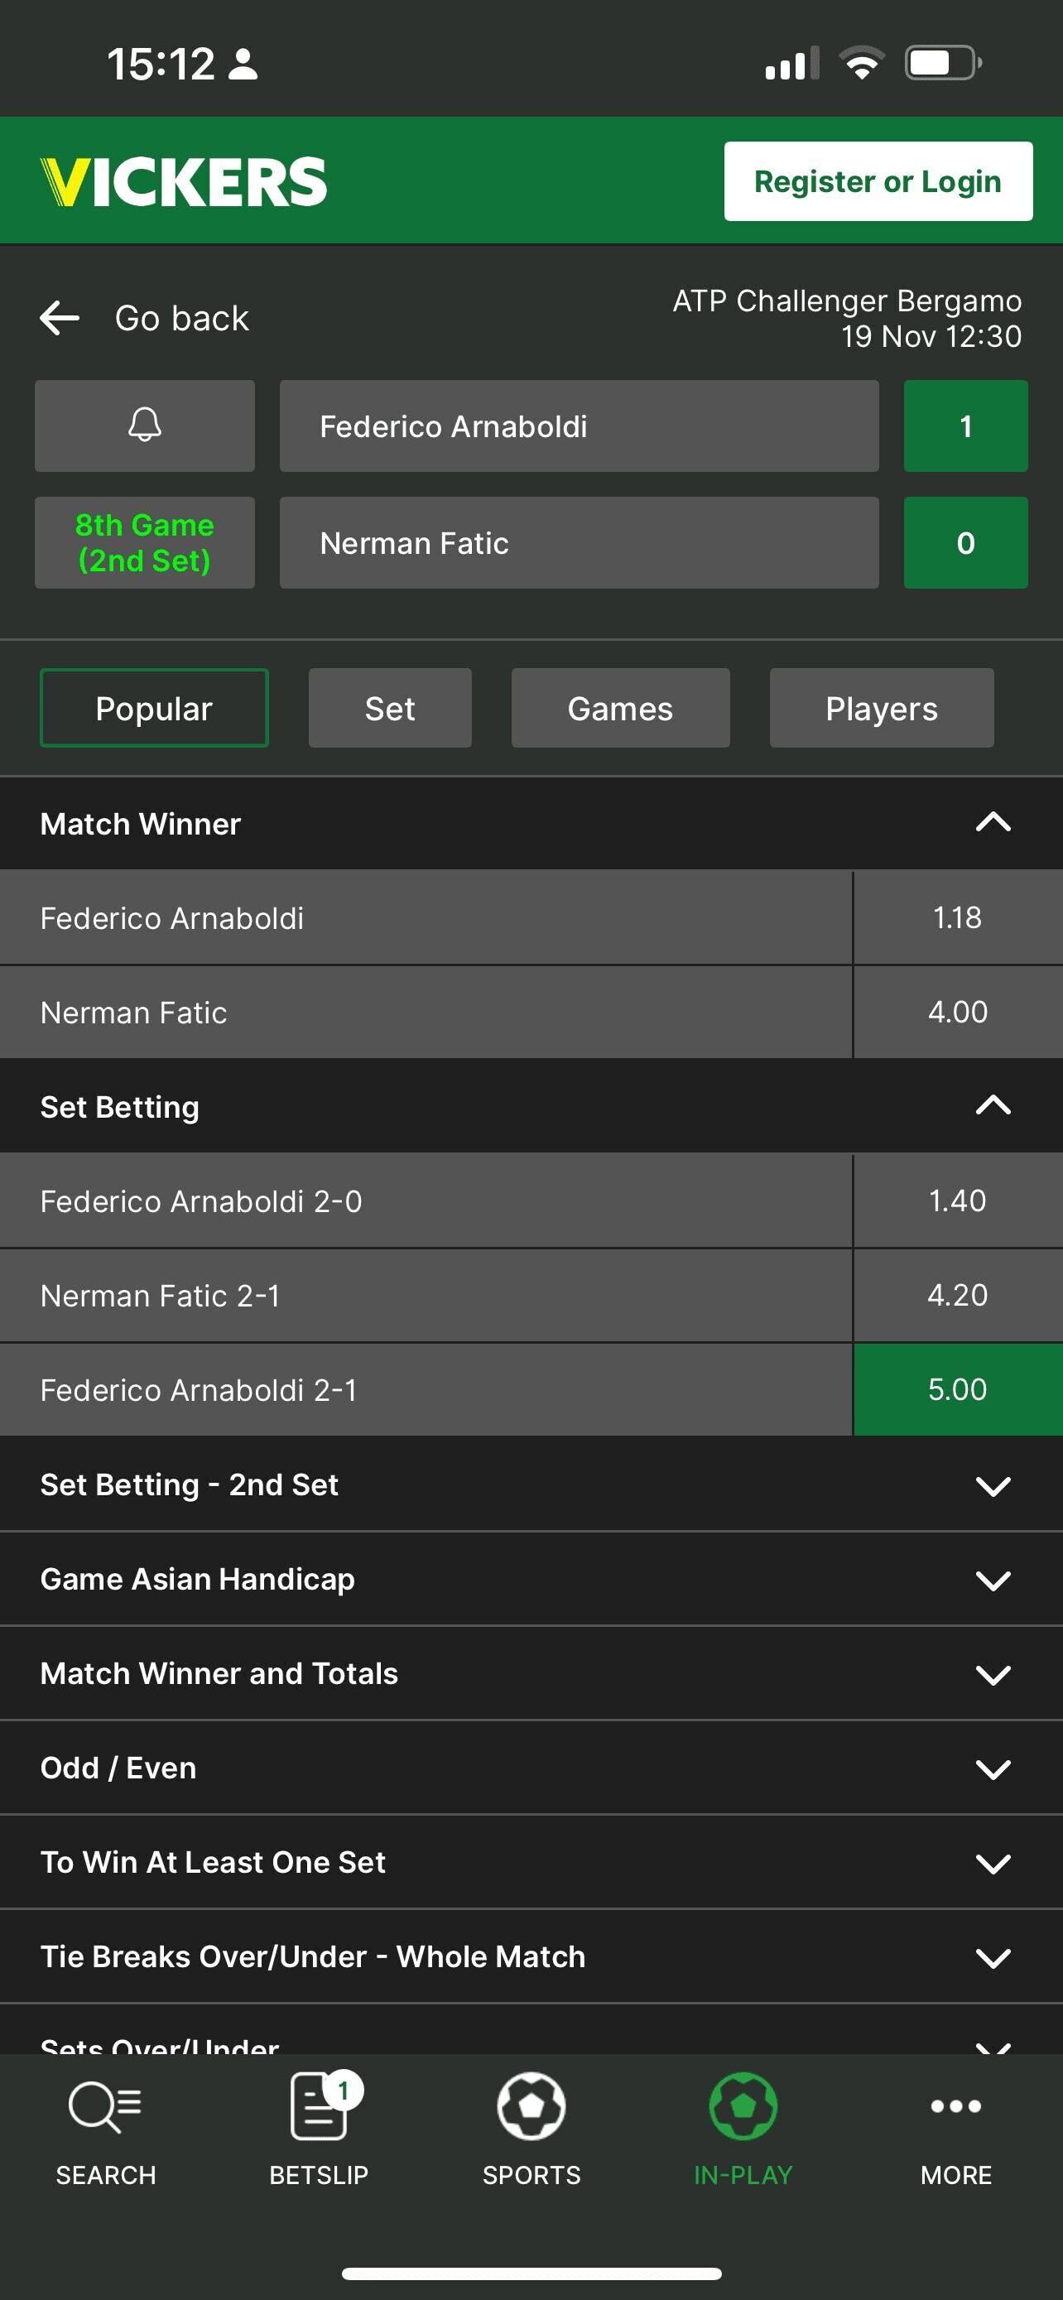Tap the notification bell icon
This screenshot has width=1063, height=2300.
145,425
